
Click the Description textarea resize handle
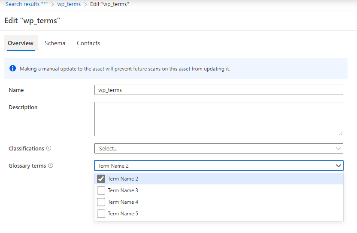341,134
